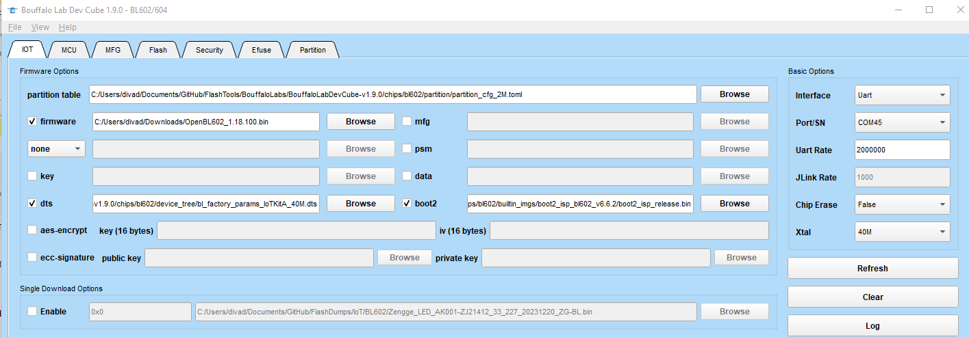This screenshot has height=337, width=969.
Task: Enable the aes-encrypt checkbox
Action: tap(32, 230)
